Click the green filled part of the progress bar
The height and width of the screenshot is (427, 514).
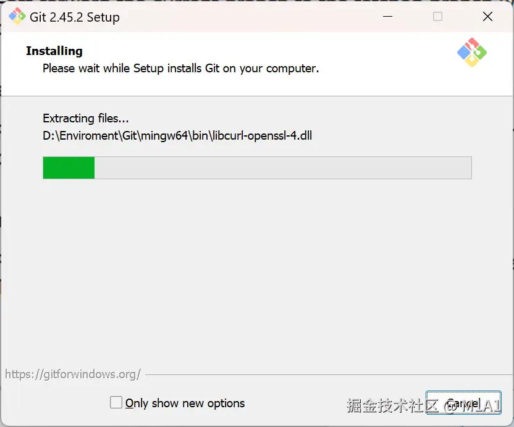69,168
